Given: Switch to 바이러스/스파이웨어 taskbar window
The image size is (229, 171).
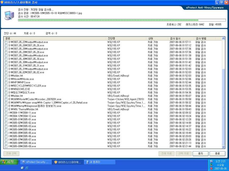Looking at the screenshot, I should [x=68, y=162].
